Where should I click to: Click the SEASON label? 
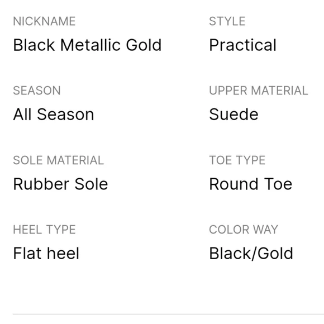point(37,90)
